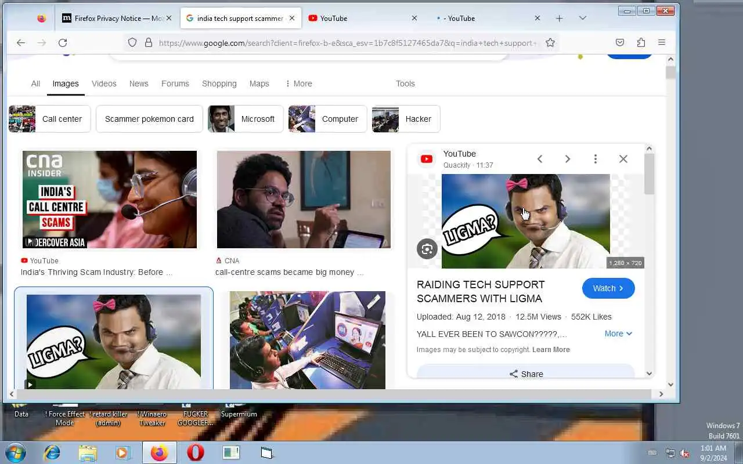Open the Windows Start button
The width and height of the screenshot is (743, 464).
(15, 452)
